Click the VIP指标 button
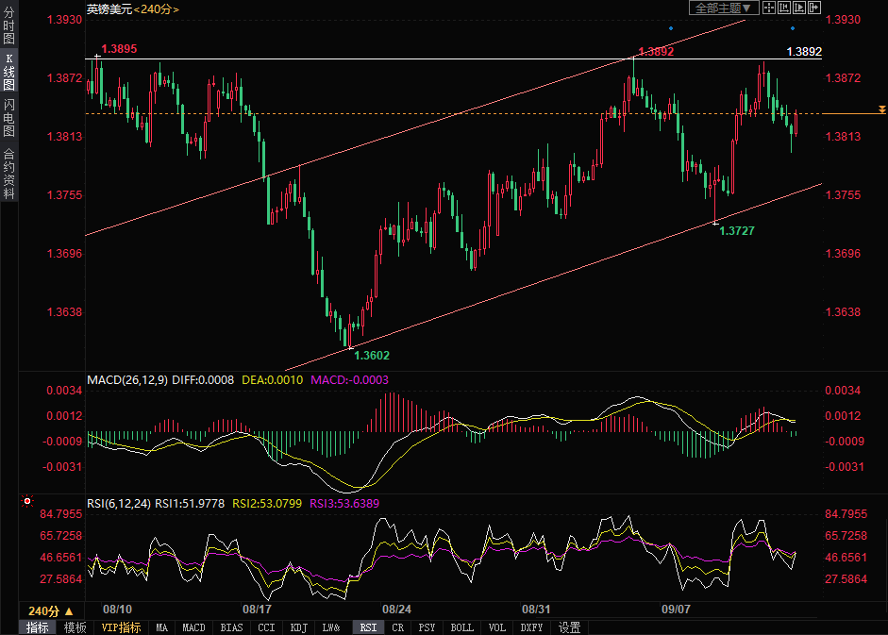 coord(121,627)
